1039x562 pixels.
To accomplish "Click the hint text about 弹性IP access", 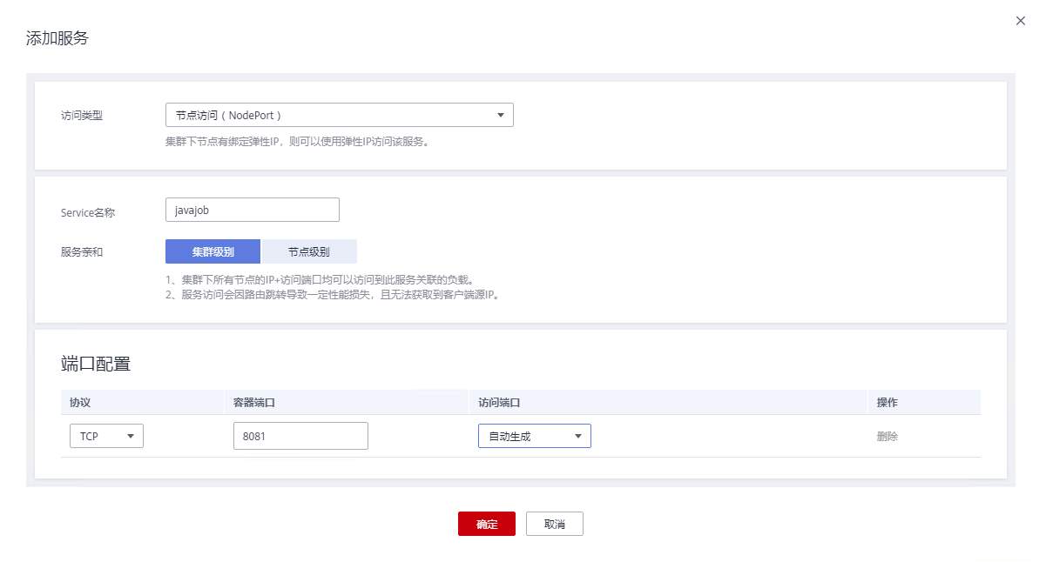I will [298, 142].
